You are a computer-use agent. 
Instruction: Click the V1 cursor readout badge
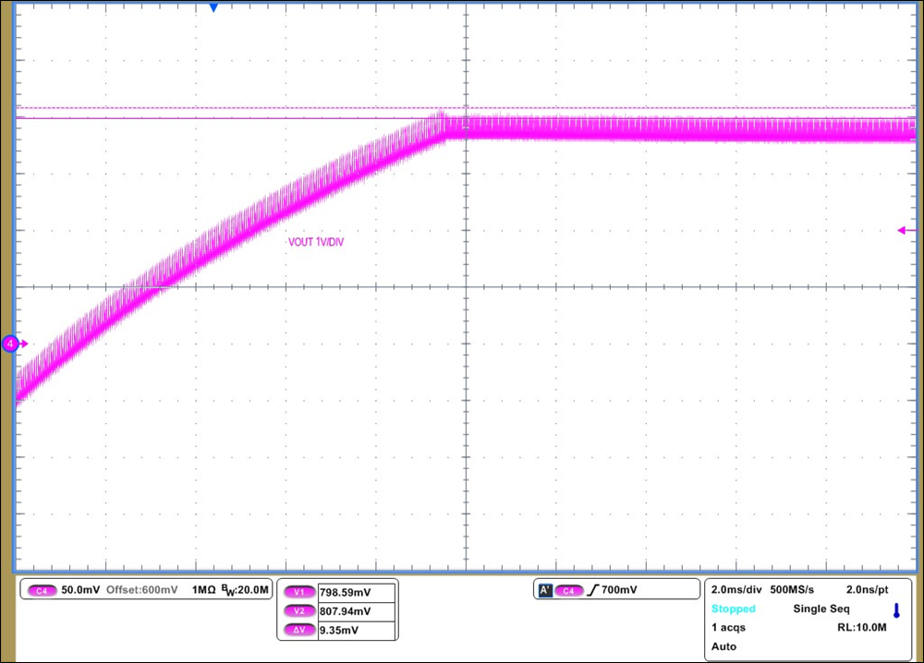(x=299, y=591)
